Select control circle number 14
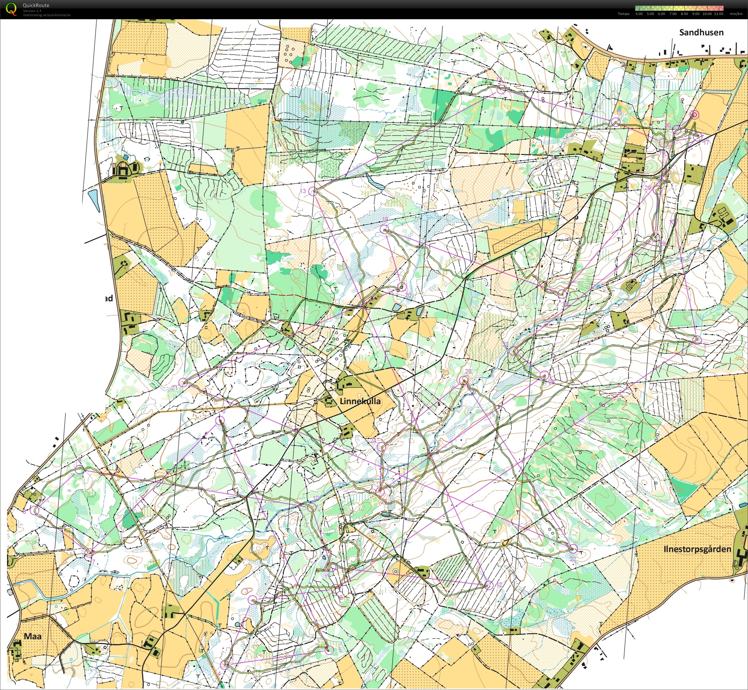748x690 pixels. point(501,89)
